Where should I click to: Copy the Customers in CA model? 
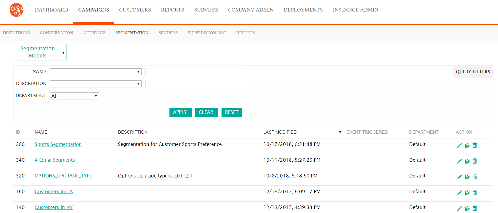pos(467,193)
